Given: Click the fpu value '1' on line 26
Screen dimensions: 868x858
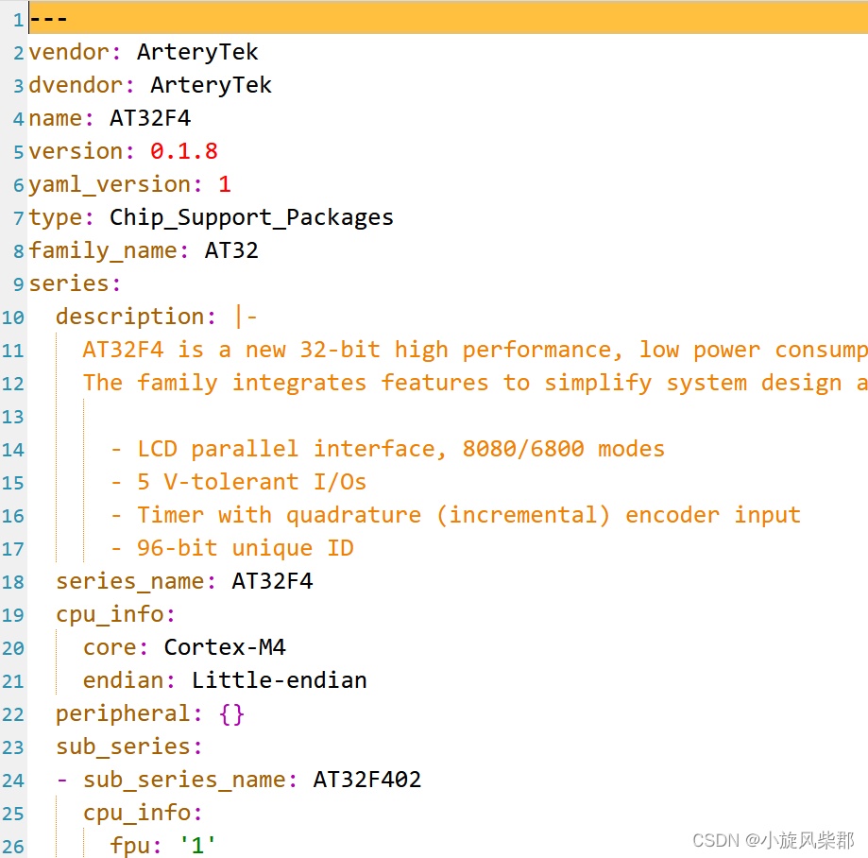Looking at the screenshot, I should [x=197, y=846].
